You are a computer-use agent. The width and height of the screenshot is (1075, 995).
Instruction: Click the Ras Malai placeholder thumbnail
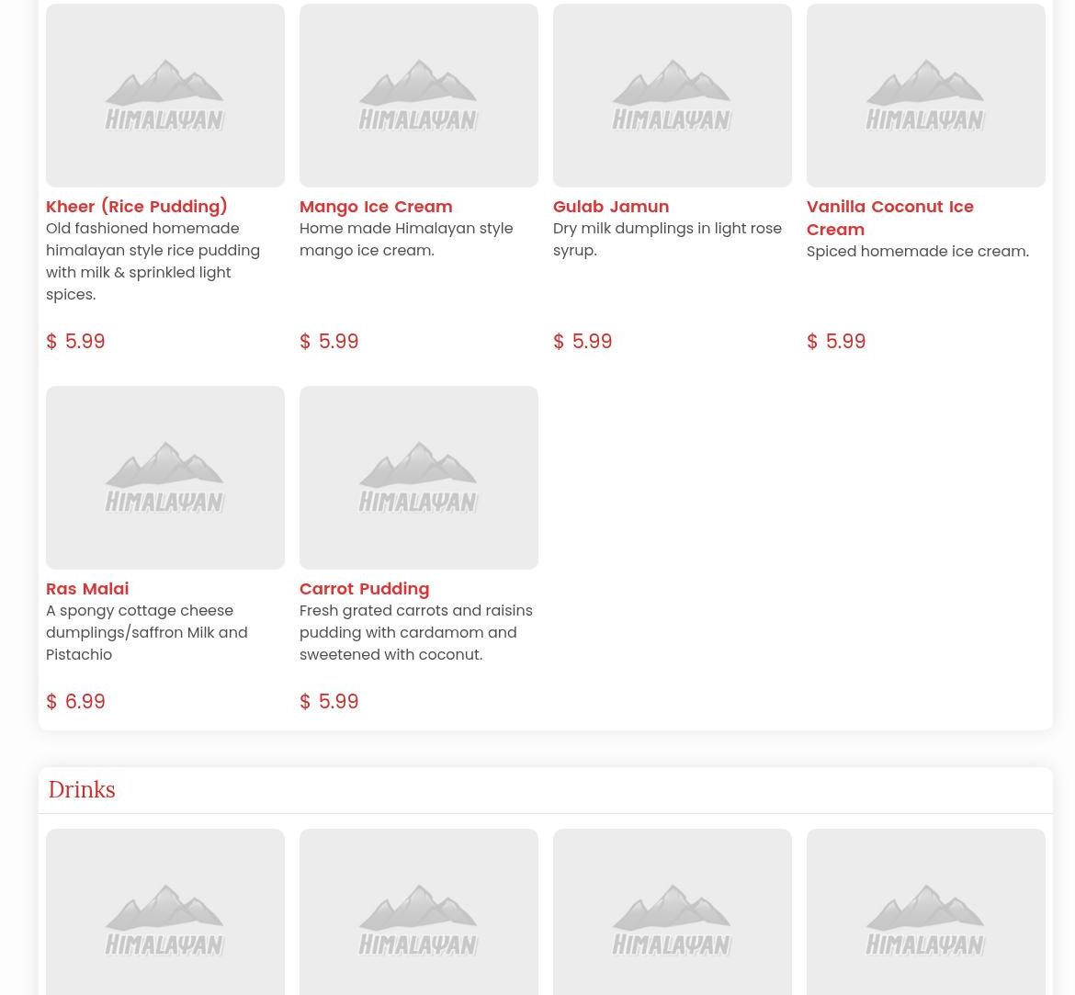[x=165, y=478]
